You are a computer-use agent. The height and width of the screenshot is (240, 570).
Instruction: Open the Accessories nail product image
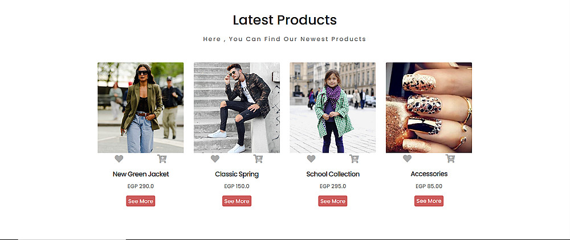(x=429, y=107)
